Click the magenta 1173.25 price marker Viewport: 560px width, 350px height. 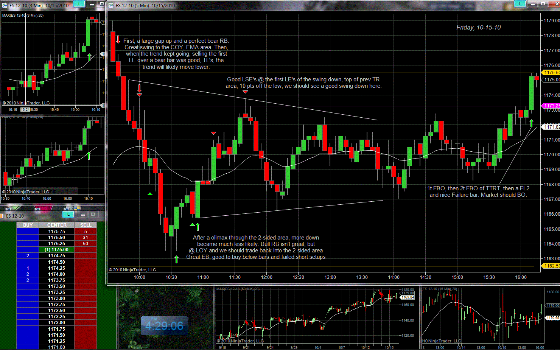coord(551,106)
